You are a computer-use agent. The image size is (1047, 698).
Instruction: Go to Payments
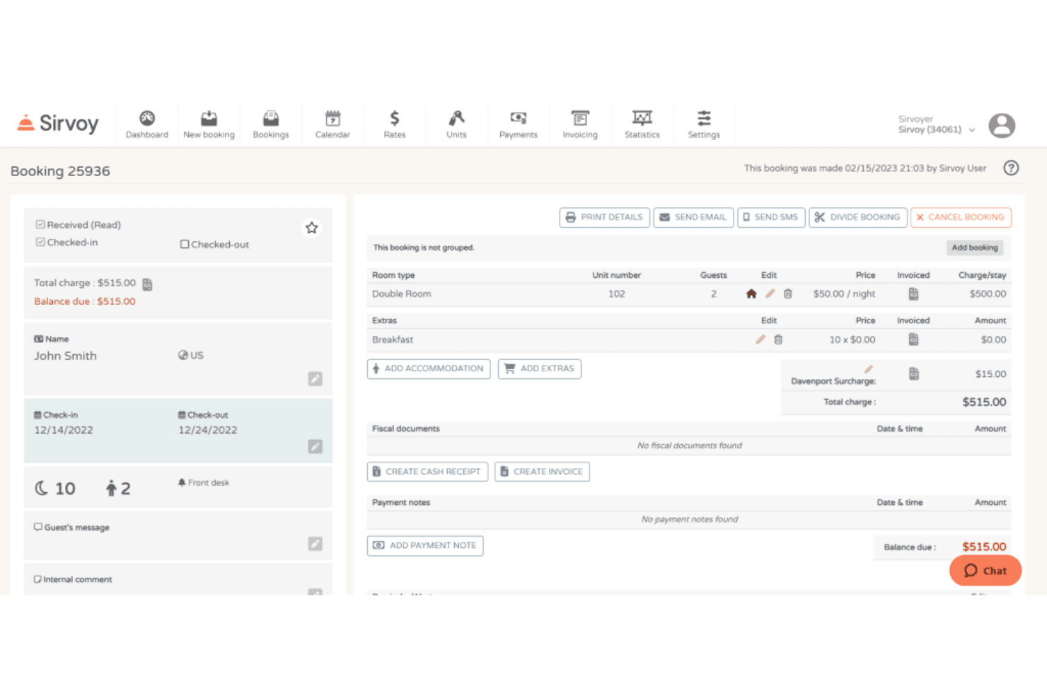click(x=519, y=124)
